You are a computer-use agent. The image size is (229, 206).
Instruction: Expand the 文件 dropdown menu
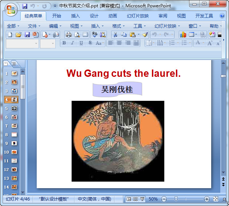click(34, 26)
